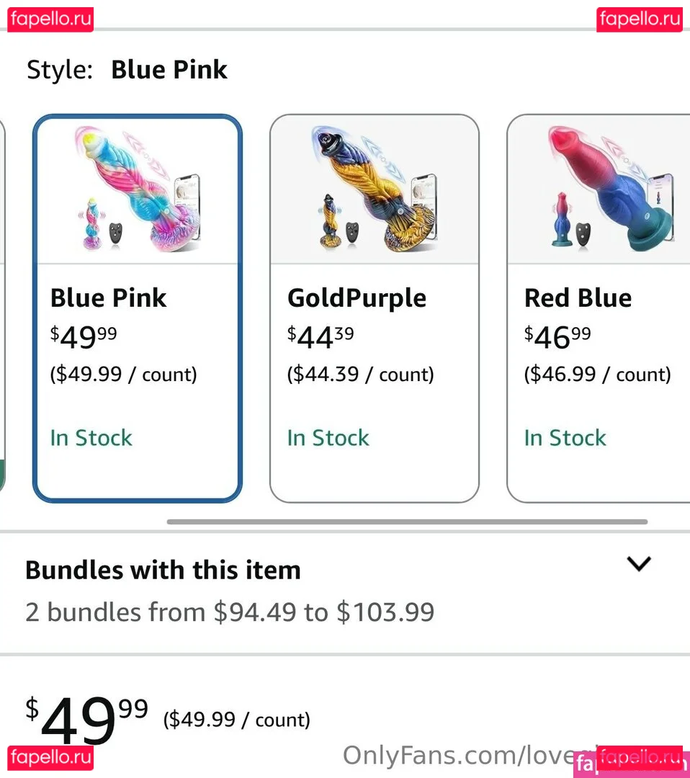Pick the Blue Pink style name label
Image resolution: width=690 pixels, height=778 pixels.
(x=108, y=298)
